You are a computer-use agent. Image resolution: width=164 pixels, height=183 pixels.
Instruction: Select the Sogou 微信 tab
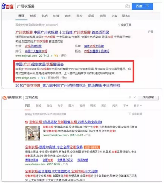coord(49,106)
